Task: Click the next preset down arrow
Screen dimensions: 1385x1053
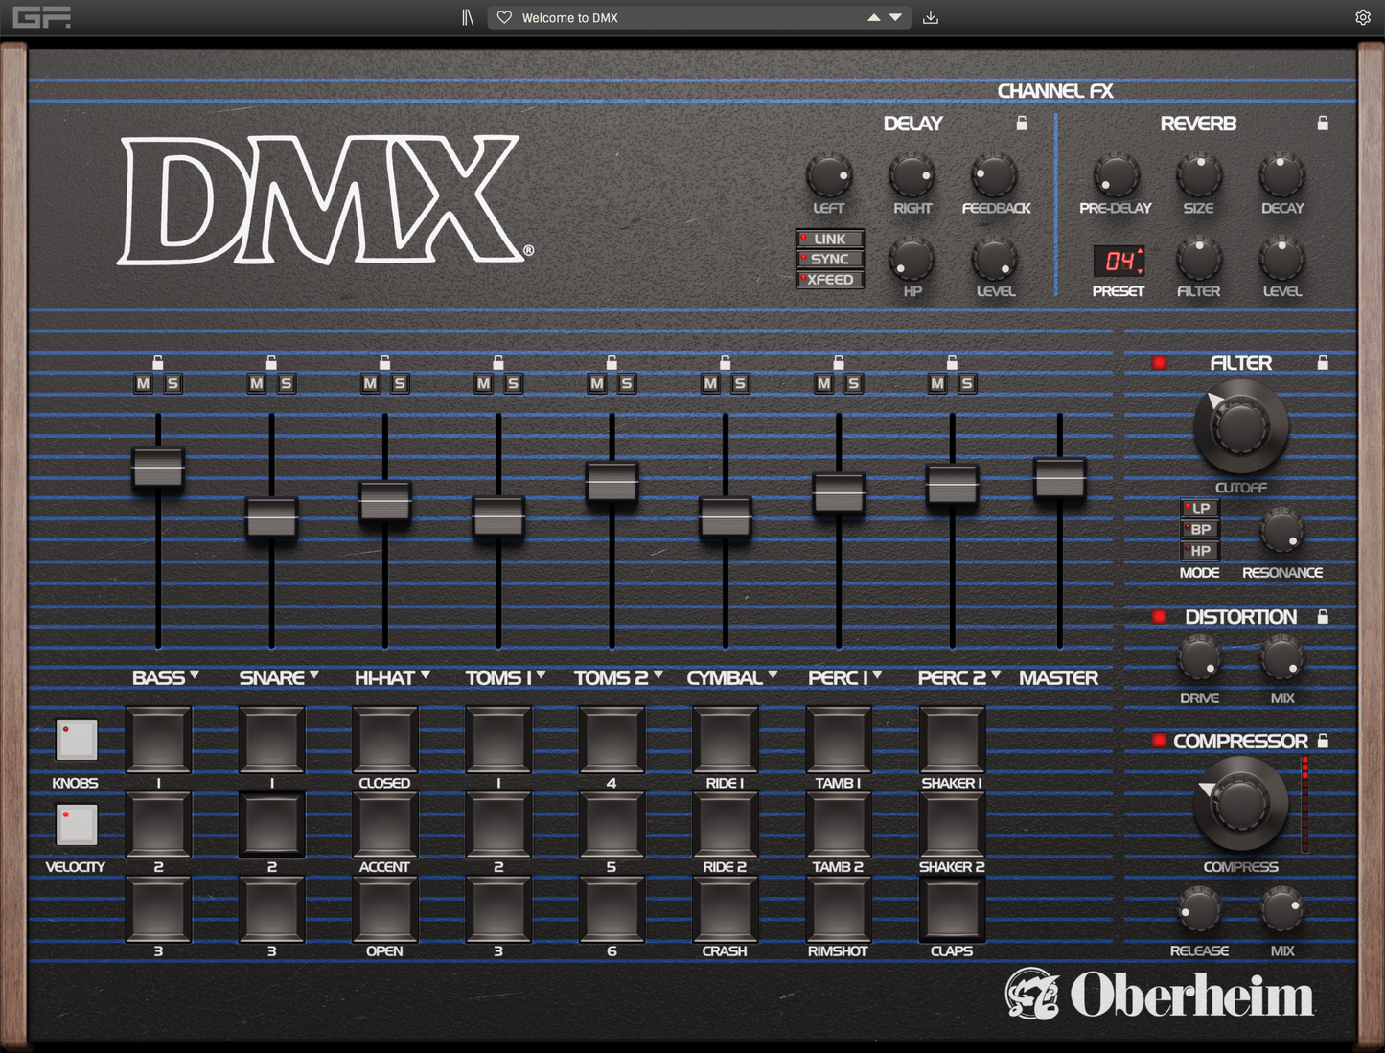Action: (894, 17)
